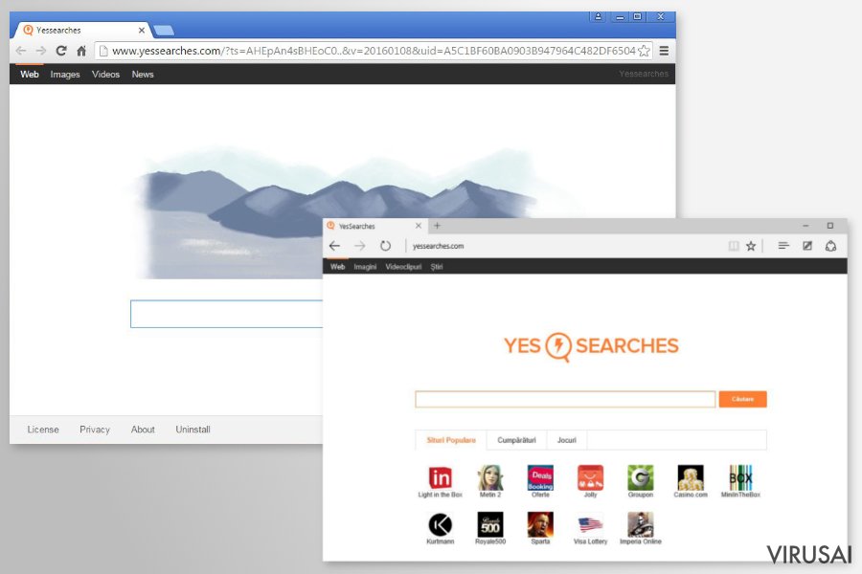Viewport: 862px width, 574px height.
Task: Reload the page in Chrome window
Action: click(61, 51)
